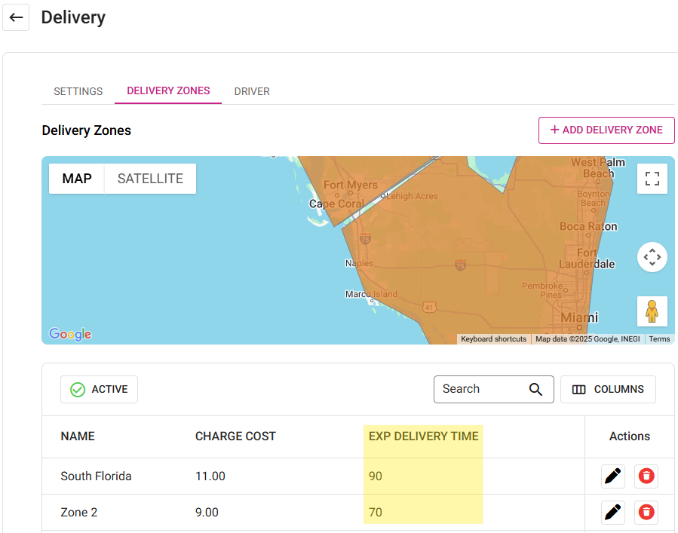Click the back arrow next to Delivery

tap(16, 17)
